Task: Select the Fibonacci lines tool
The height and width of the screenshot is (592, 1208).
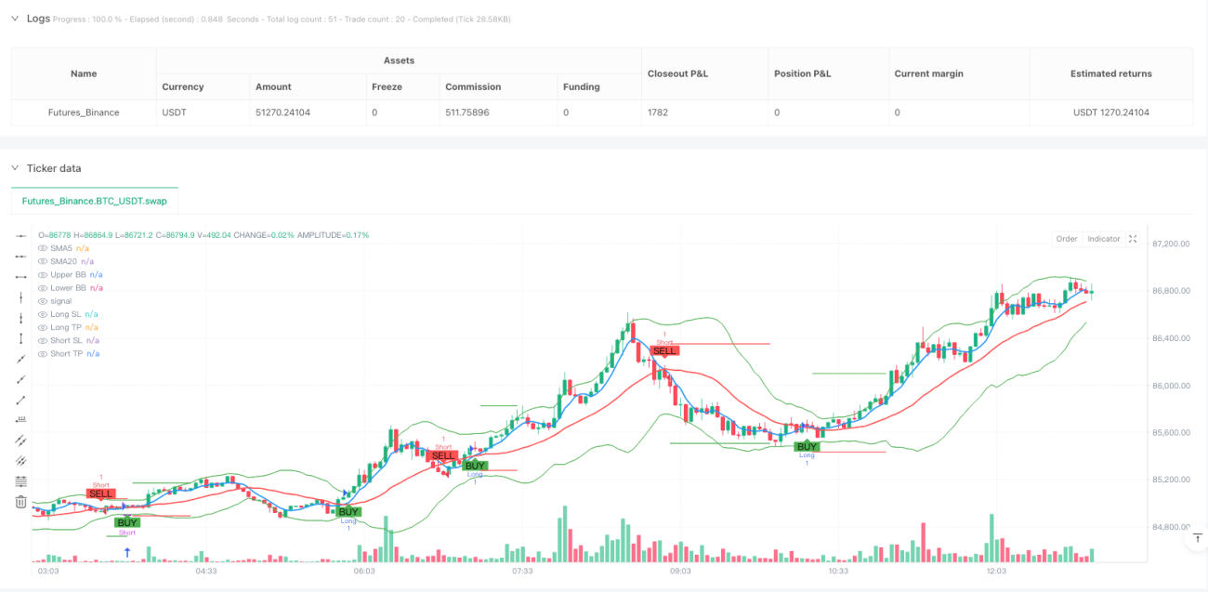Action: (20, 481)
